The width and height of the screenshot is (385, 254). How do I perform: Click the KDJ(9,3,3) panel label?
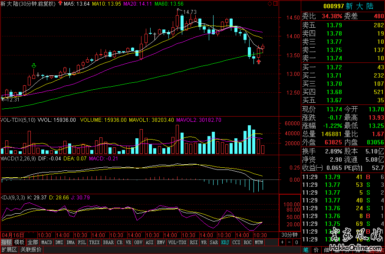click(x=13, y=197)
